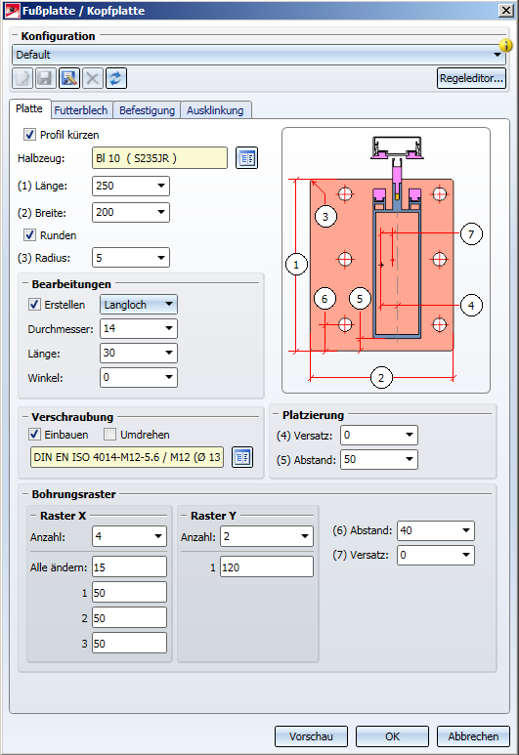519x755 pixels.
Task: Open the Default configuration dropdown
Action: 259,55
